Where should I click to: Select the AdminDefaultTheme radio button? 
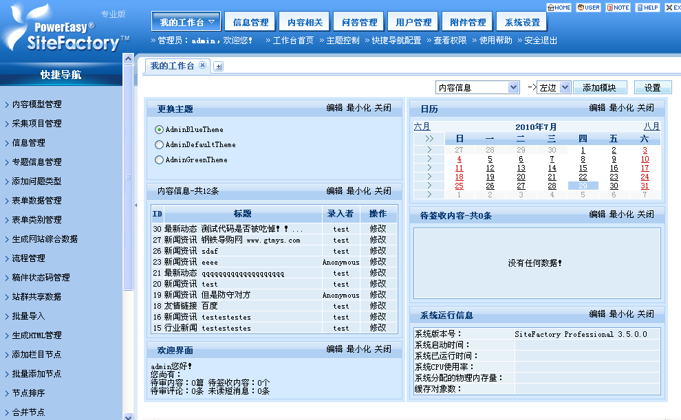(x=159, y=144)
